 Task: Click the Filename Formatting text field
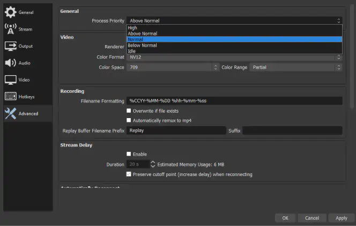coord(234,101)
